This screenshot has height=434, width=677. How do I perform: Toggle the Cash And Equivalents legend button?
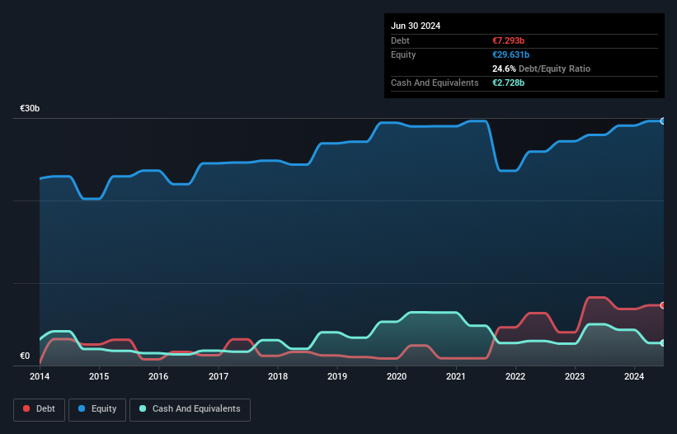[x=190, y=409]
